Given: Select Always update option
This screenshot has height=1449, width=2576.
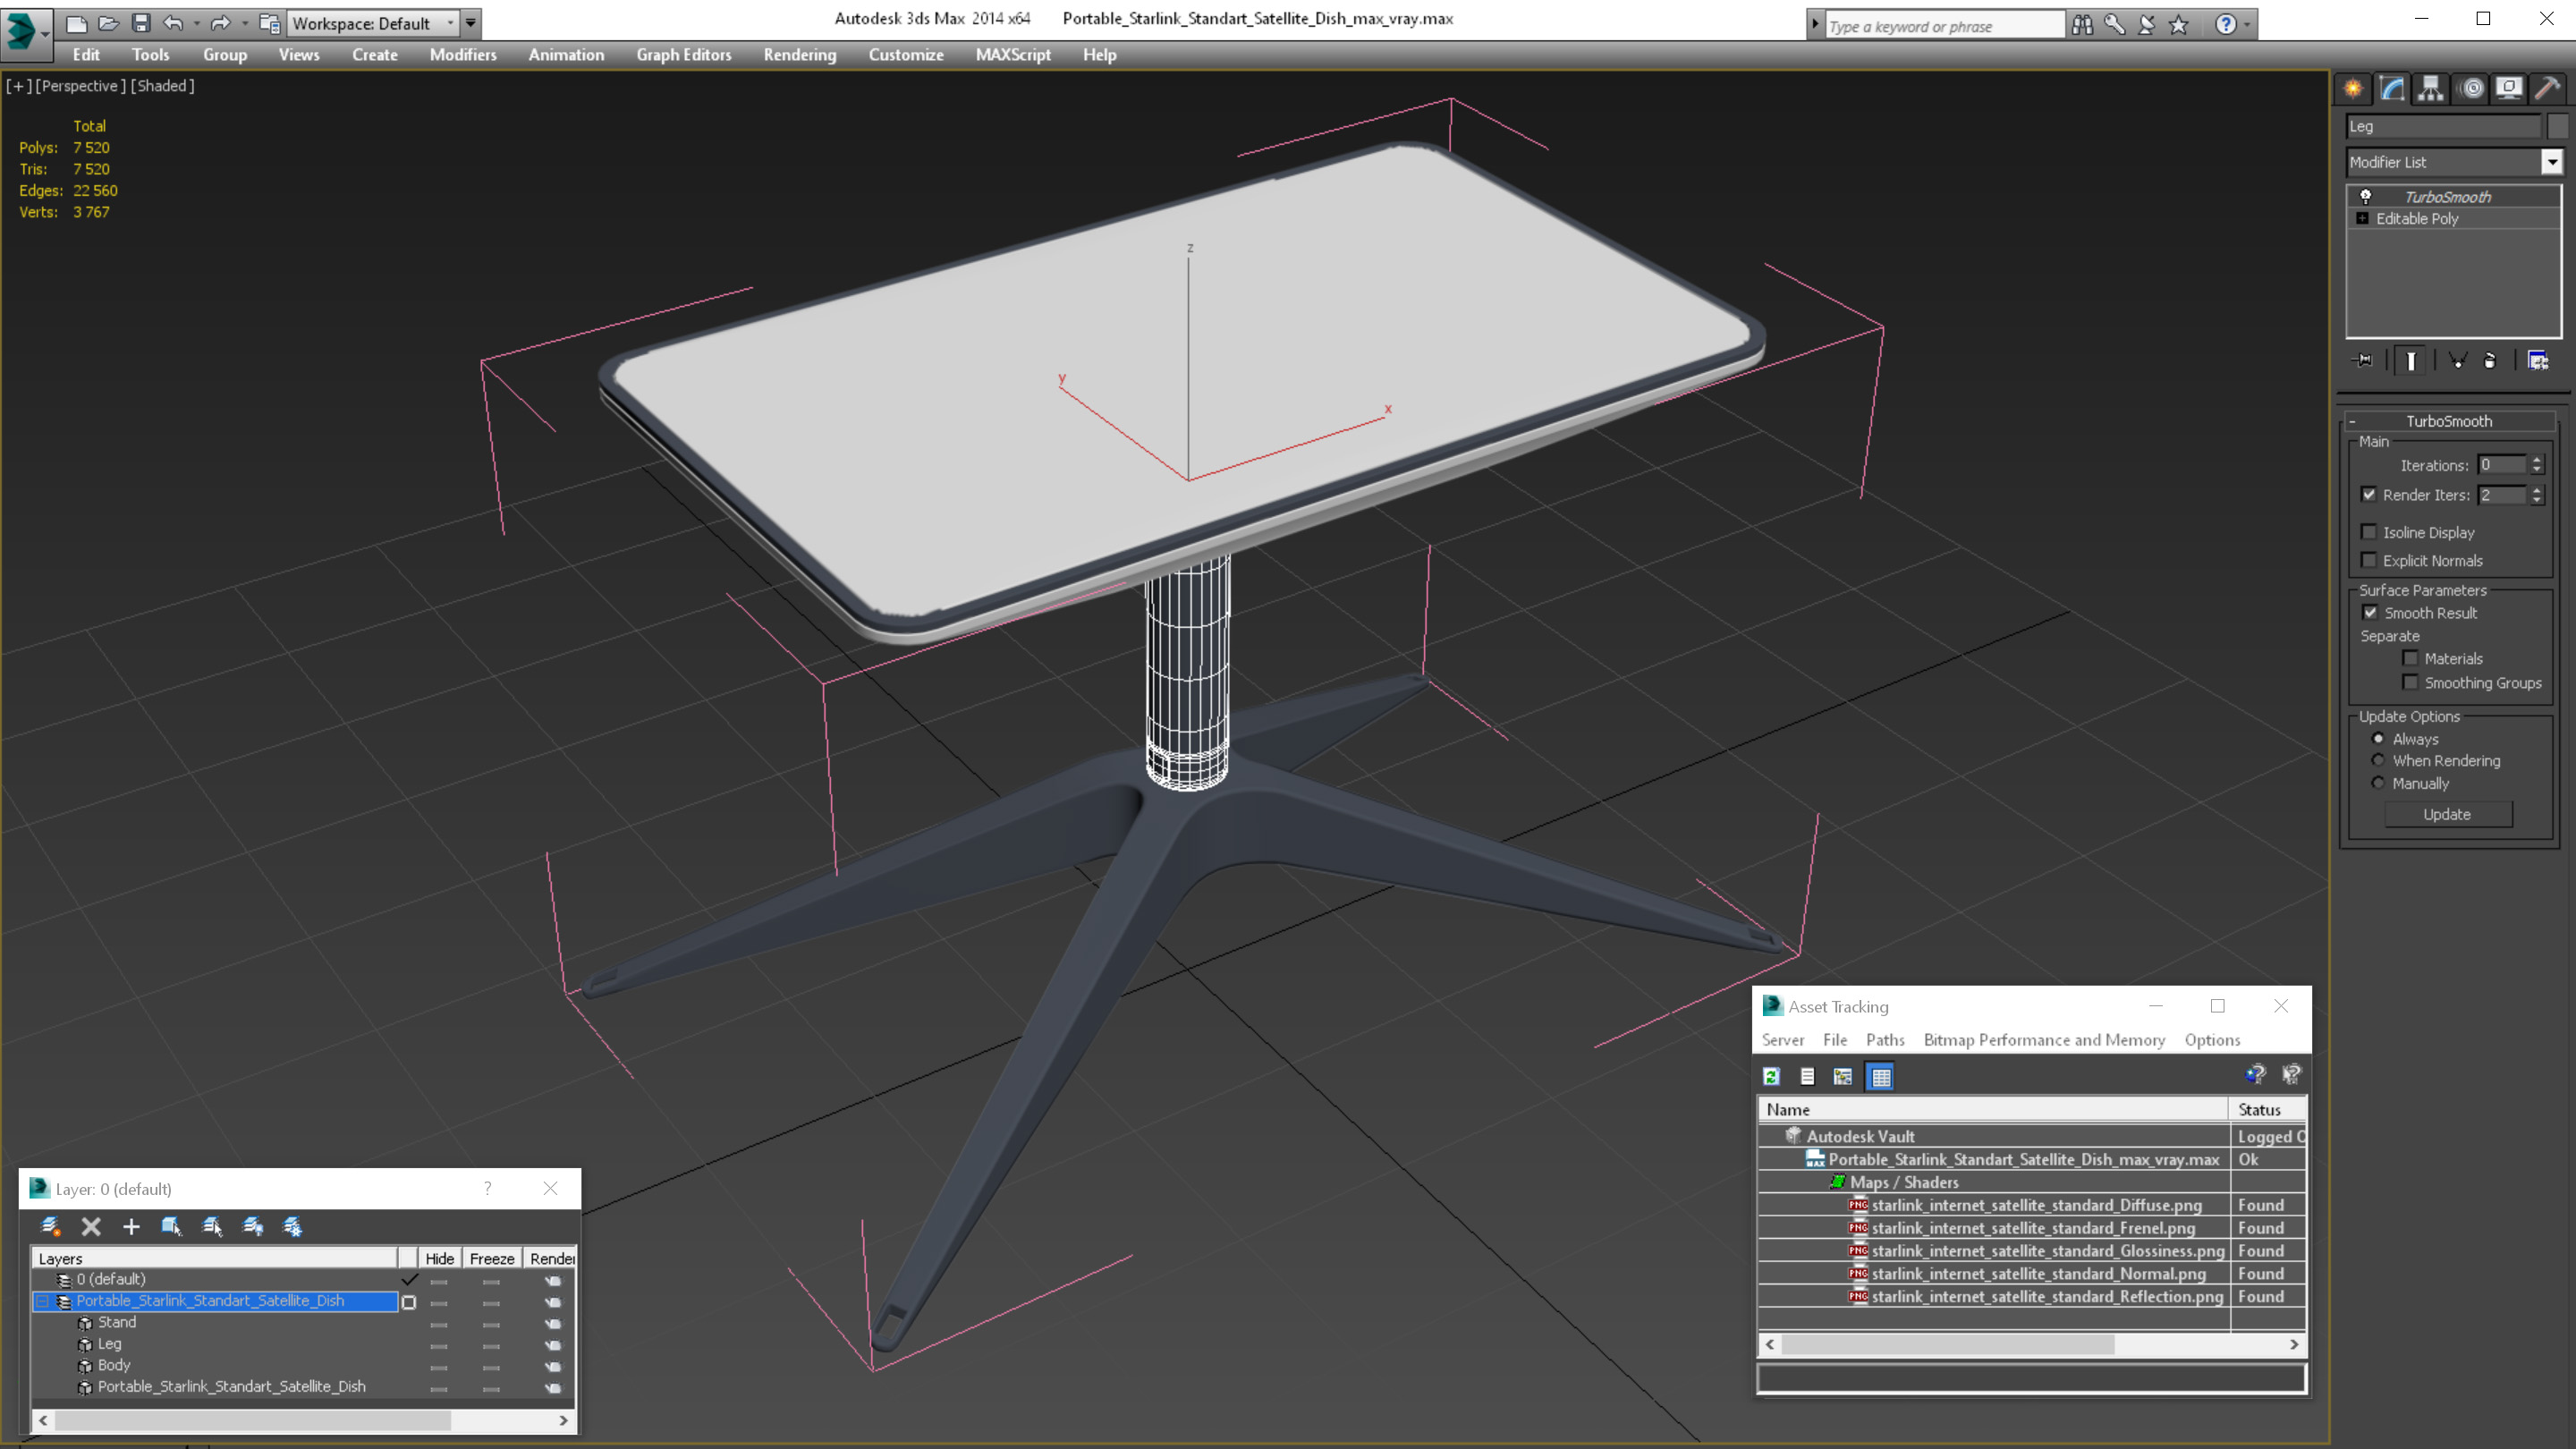Looking at the screenshot, I should (x=2378, y=739).
